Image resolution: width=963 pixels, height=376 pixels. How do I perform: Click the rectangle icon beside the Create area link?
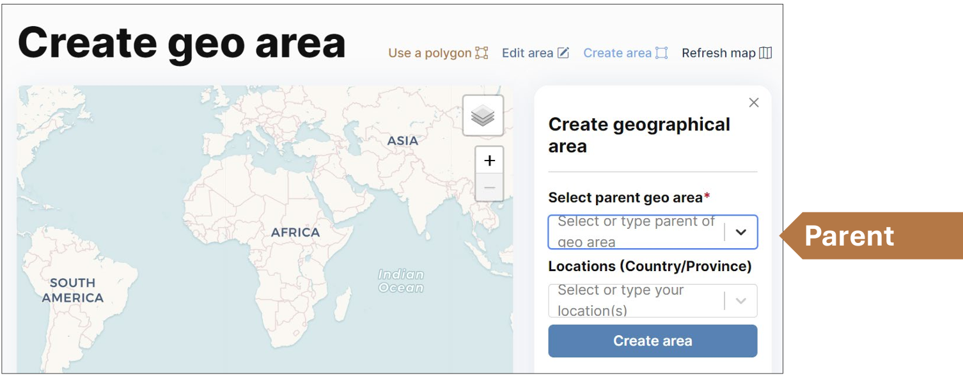pos(661,53)
